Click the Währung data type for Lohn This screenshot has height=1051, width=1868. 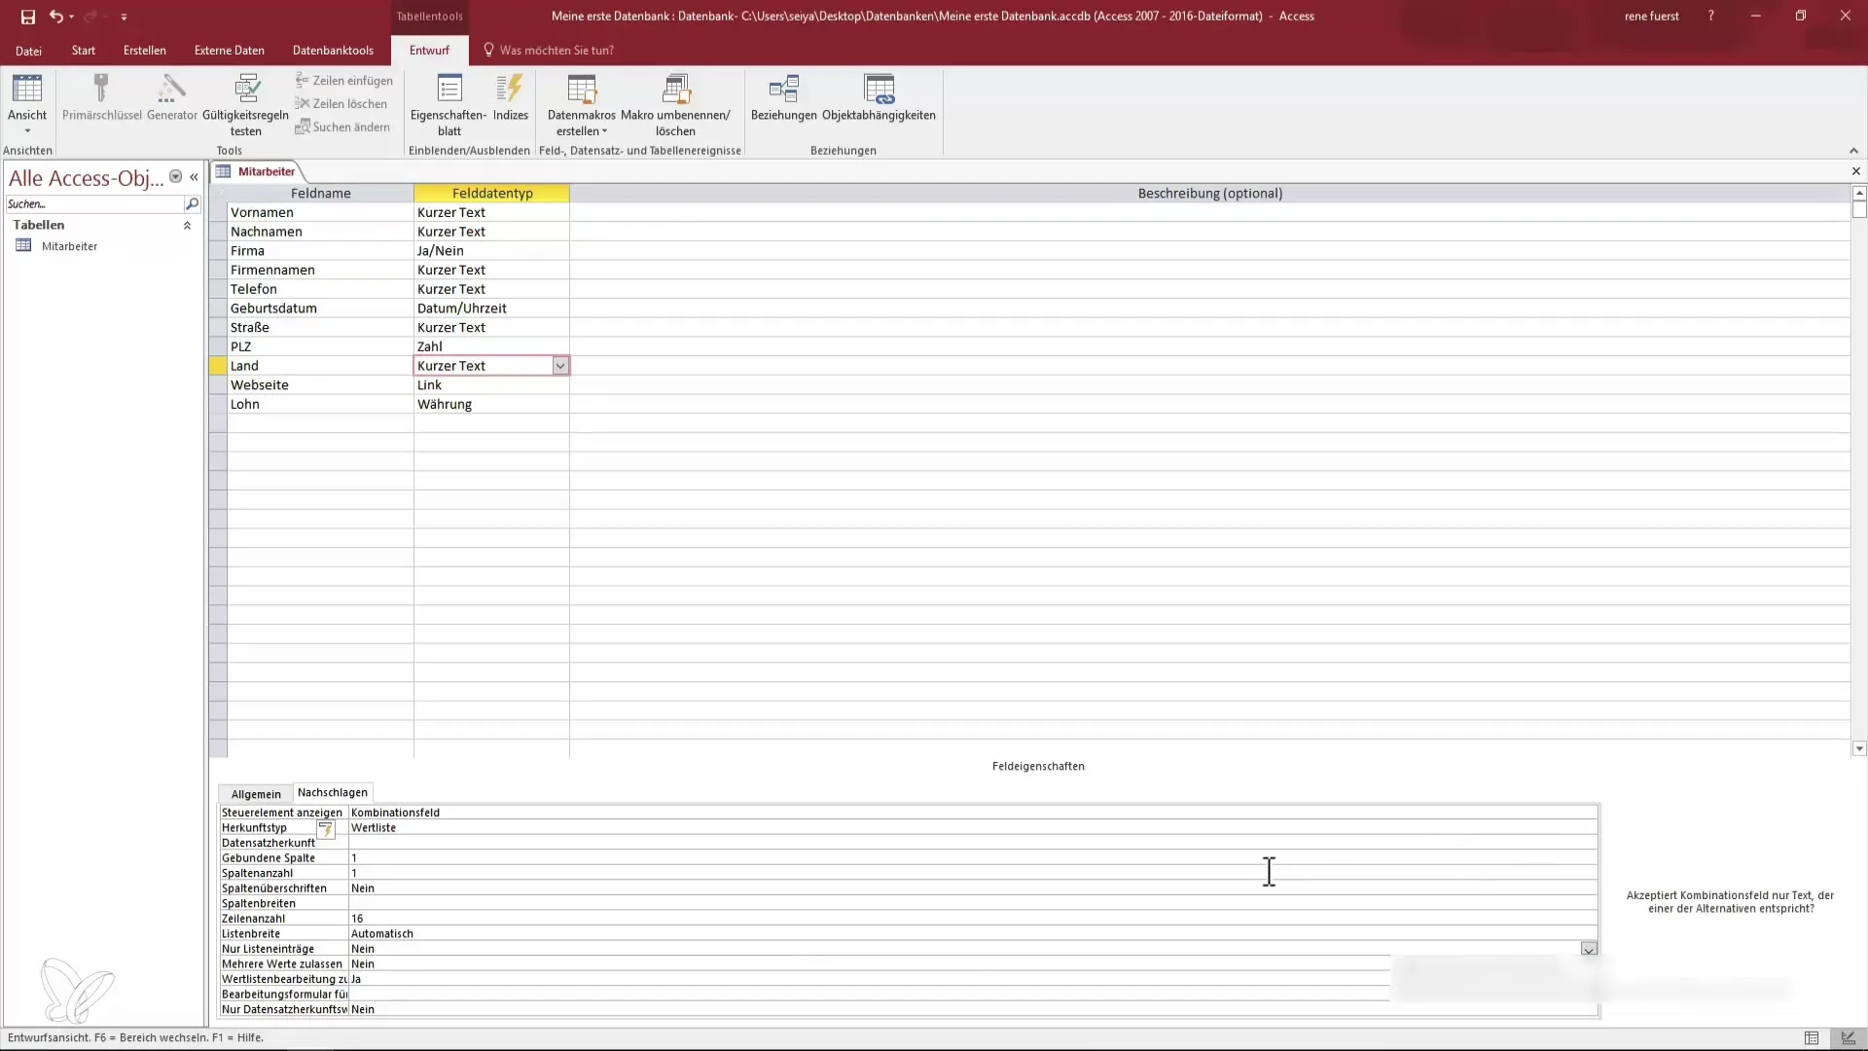491,405
